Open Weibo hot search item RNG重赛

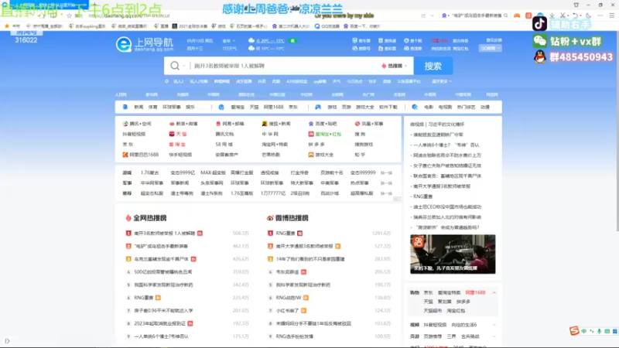click(x=286, y=234)
